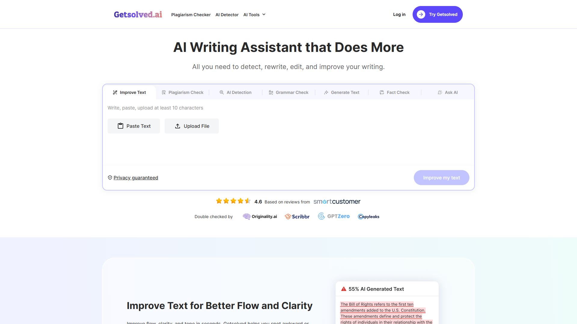Click the privacy shield icon
The image size is (577, 324).
(110, 178)
